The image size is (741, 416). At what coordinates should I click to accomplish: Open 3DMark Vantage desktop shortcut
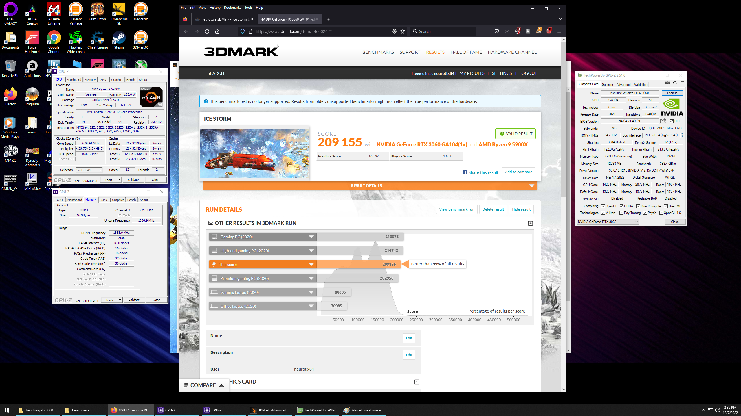(76, 14)
